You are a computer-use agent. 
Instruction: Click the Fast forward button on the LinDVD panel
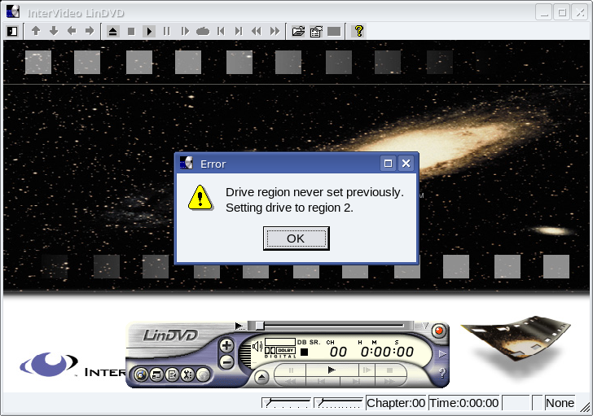(389, 382)
